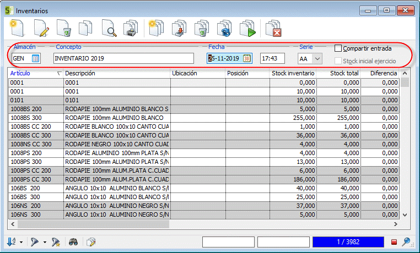The image size is (420, 253).
Task: Click the second empty box in bottom bar
Action: tap(283, 242)
